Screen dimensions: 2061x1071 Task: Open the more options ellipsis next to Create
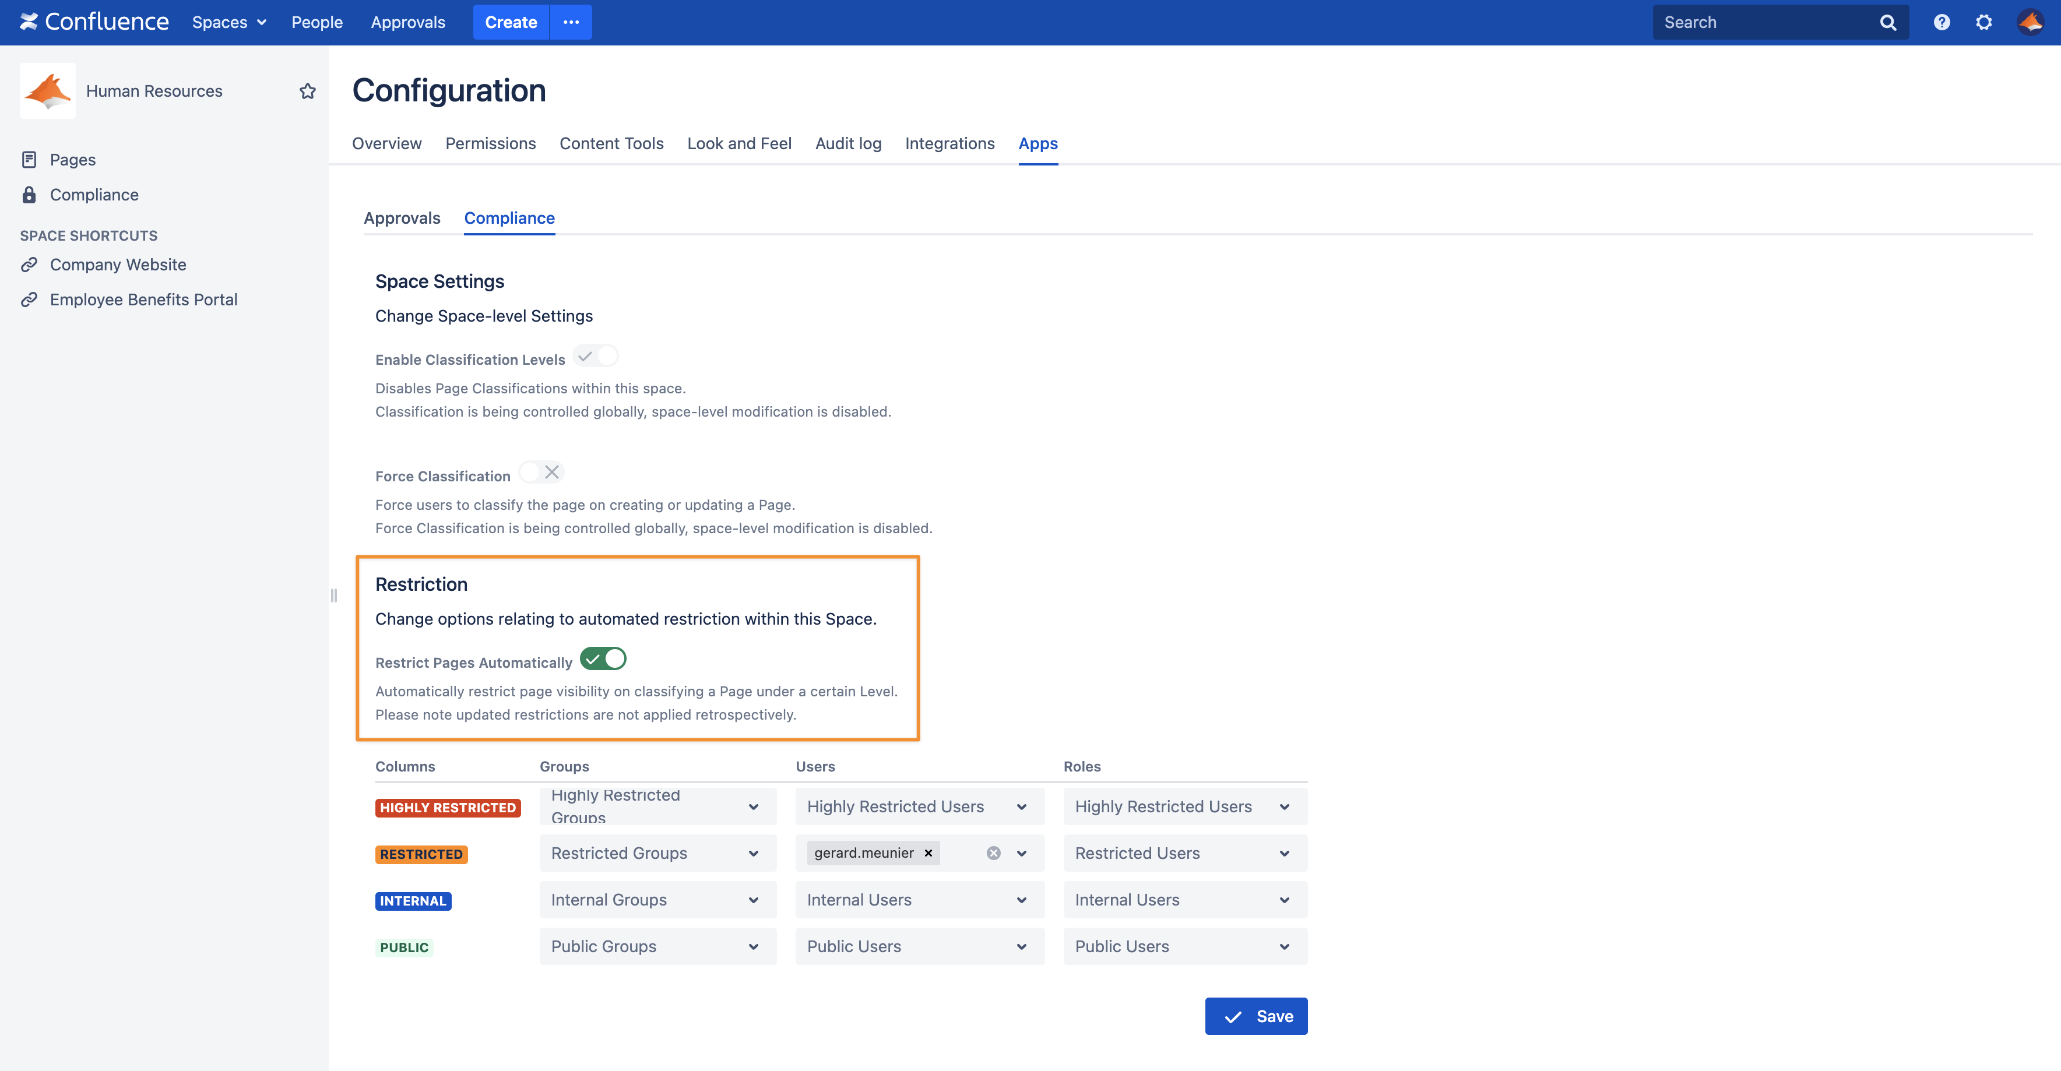[571, 22]
